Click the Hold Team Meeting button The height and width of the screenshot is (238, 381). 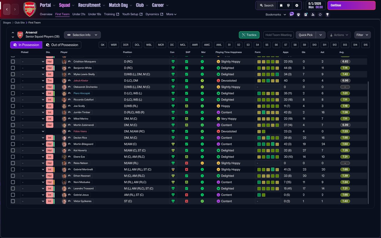(x=279, y=35)
